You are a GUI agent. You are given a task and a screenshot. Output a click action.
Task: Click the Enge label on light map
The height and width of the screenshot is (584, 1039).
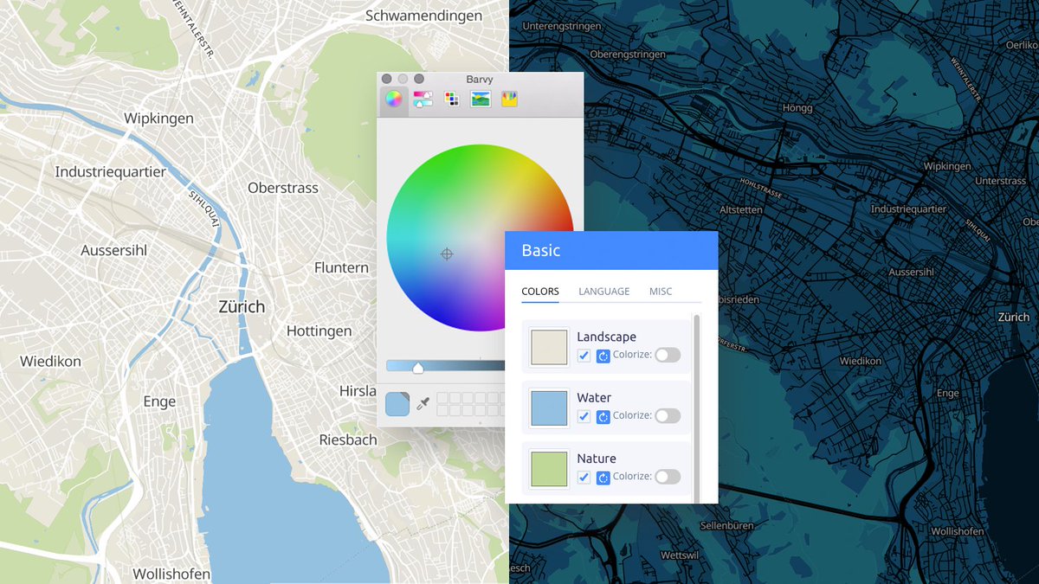pos(159,402)
